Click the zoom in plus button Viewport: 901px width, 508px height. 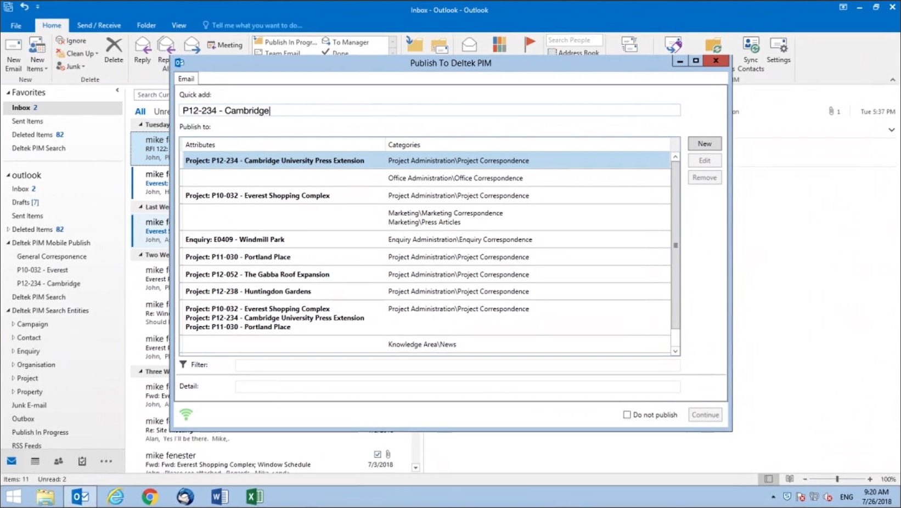[x=870, y=479]
